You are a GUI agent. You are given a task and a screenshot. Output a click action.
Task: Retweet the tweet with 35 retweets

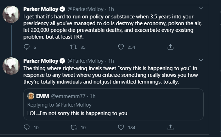click(74, 47)
